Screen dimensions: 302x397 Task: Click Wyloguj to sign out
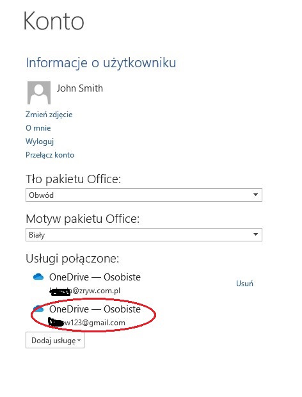coord(40,142)
